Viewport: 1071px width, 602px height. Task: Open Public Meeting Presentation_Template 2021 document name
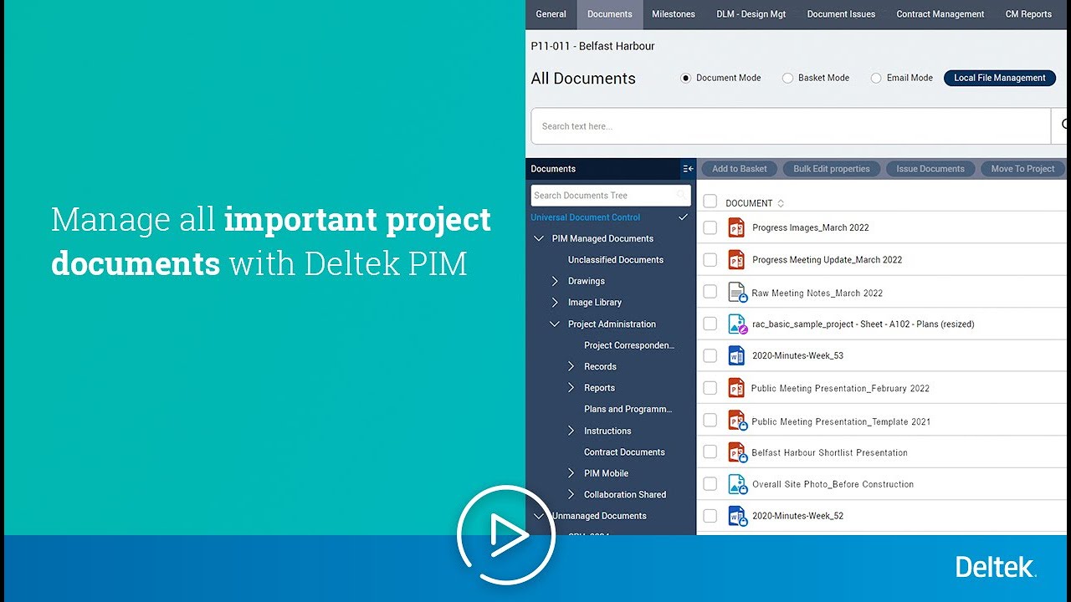pos(841,422)
